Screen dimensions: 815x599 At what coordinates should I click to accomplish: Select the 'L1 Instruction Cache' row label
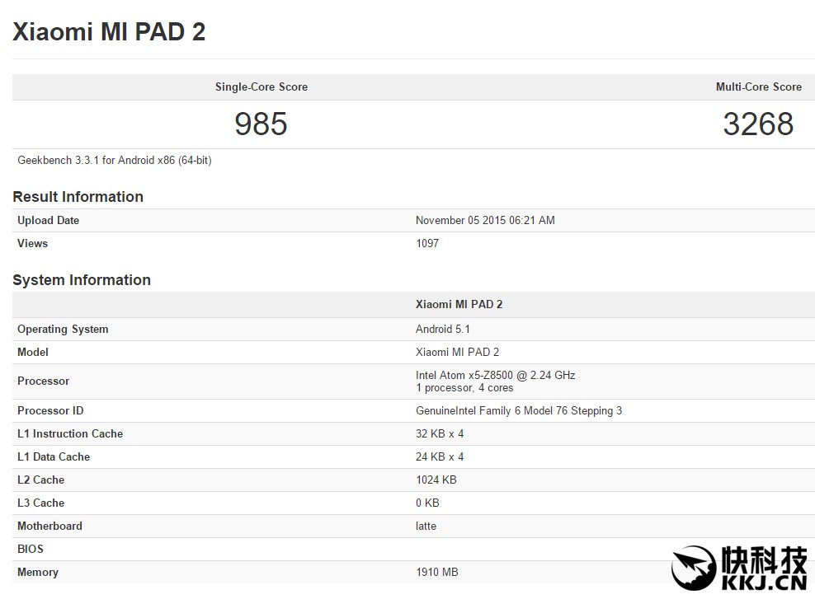[x=70, y=433]
